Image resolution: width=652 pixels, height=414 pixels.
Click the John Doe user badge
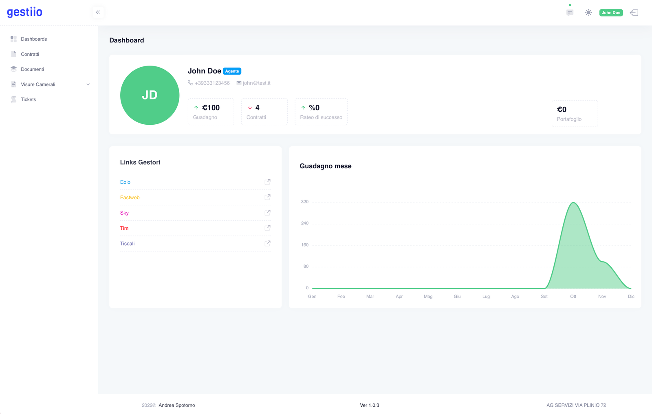pos(611,13)
